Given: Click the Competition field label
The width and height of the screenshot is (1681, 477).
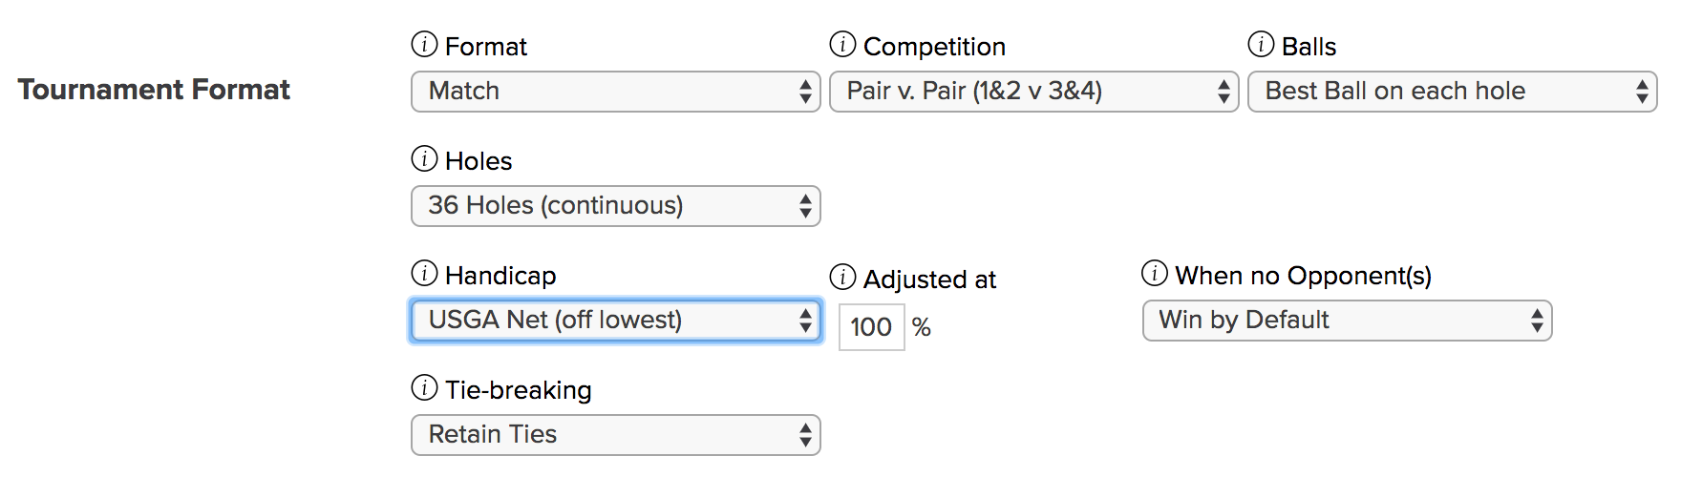Looking at the screenshot, I should pos(934,47).
